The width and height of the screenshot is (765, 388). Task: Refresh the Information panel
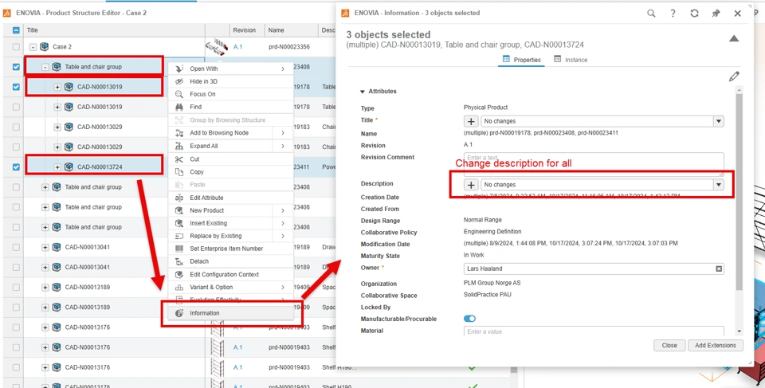click(x=694, y=14)
